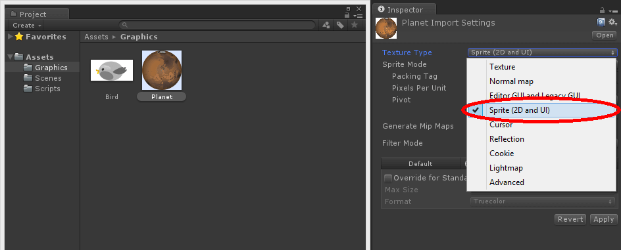This screenshot has width=621, height=250.
Task: Choose Texture from the dropdown list
Action: point(541,67)
